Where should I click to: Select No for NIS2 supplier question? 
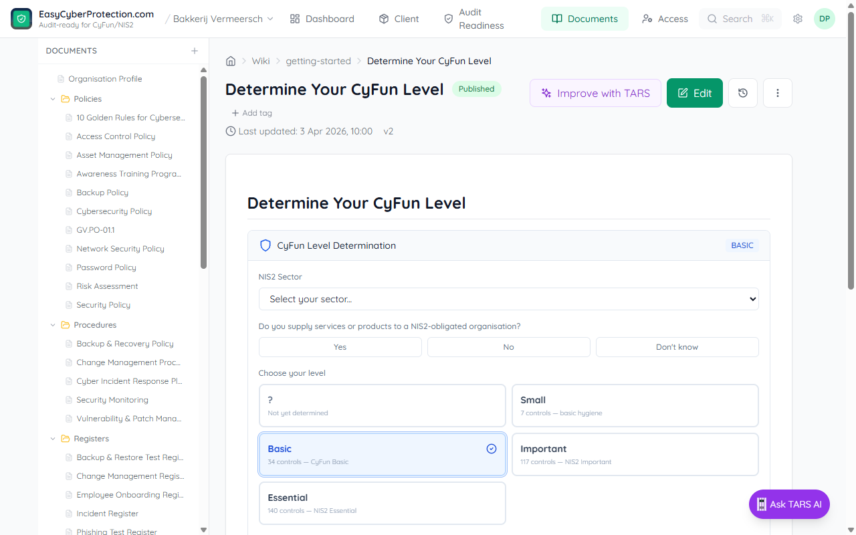click(509, 347)
